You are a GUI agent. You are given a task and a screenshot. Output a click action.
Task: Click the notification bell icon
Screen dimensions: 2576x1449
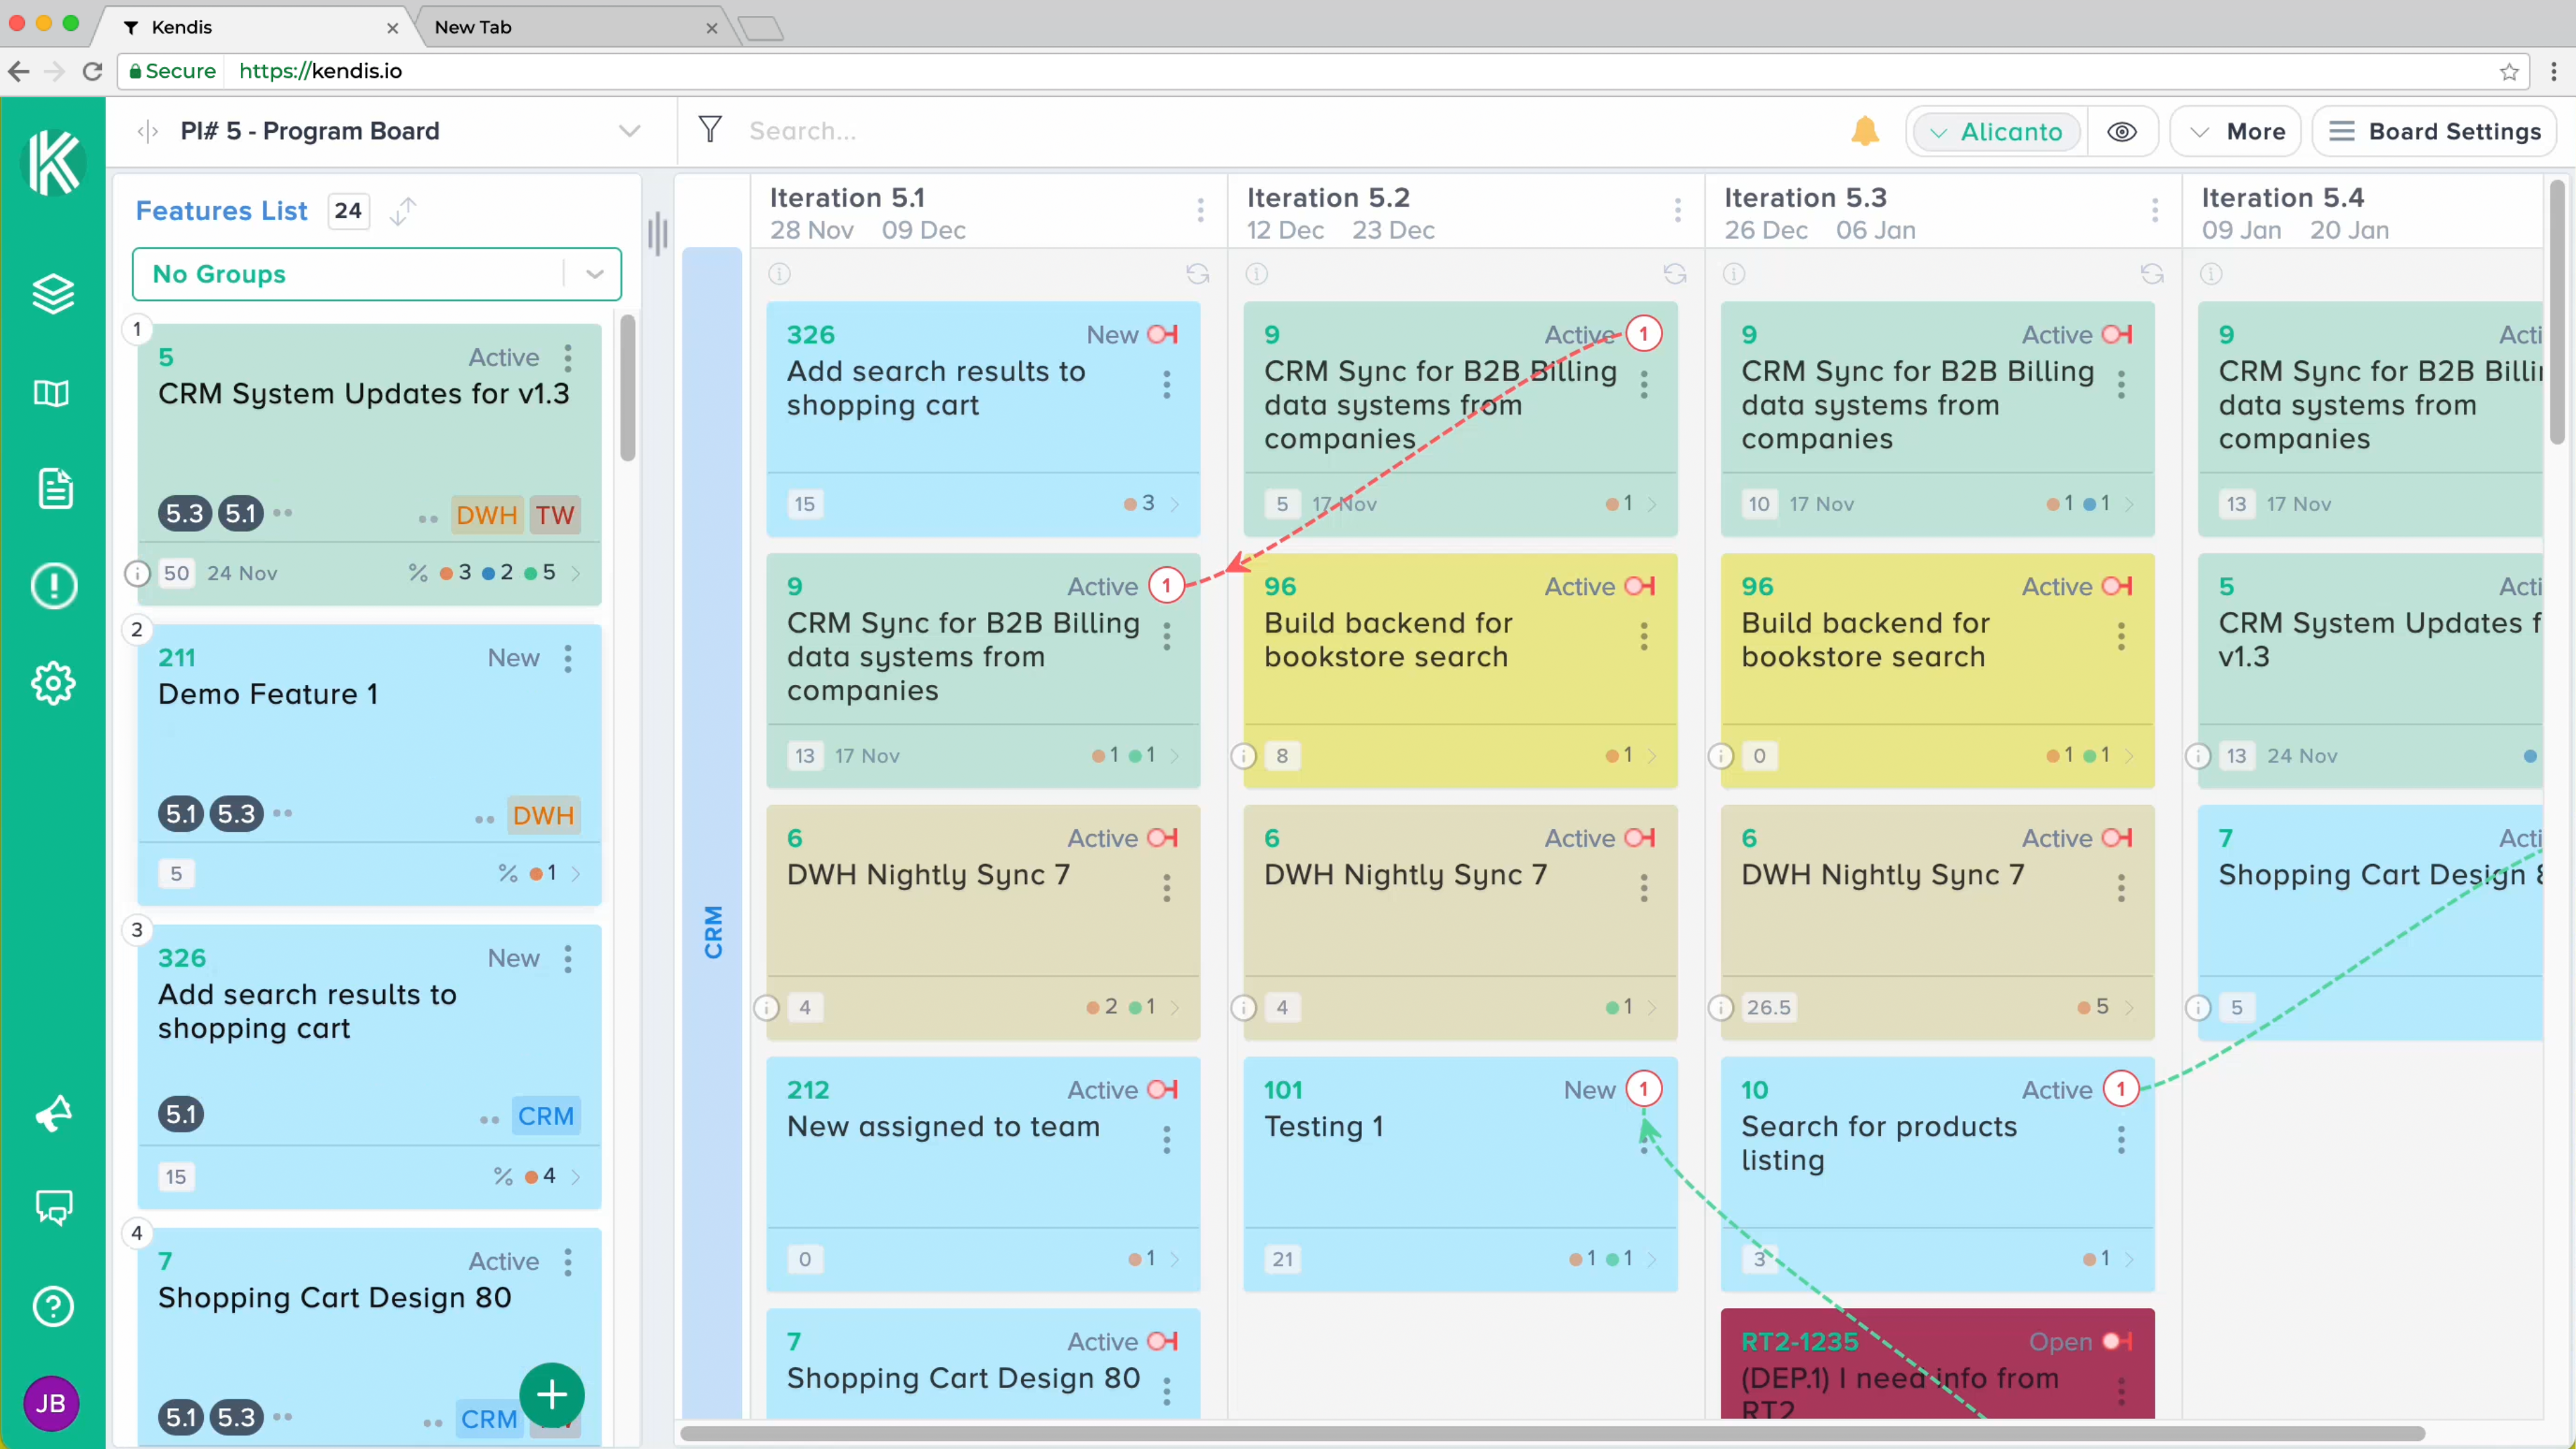click(x=1864, y=131)
